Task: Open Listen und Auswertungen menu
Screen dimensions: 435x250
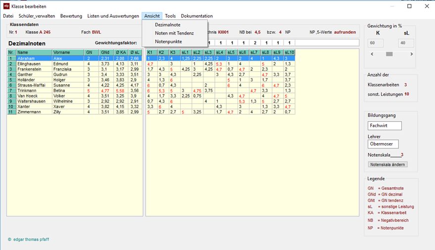Action: [x=113, y=16]
